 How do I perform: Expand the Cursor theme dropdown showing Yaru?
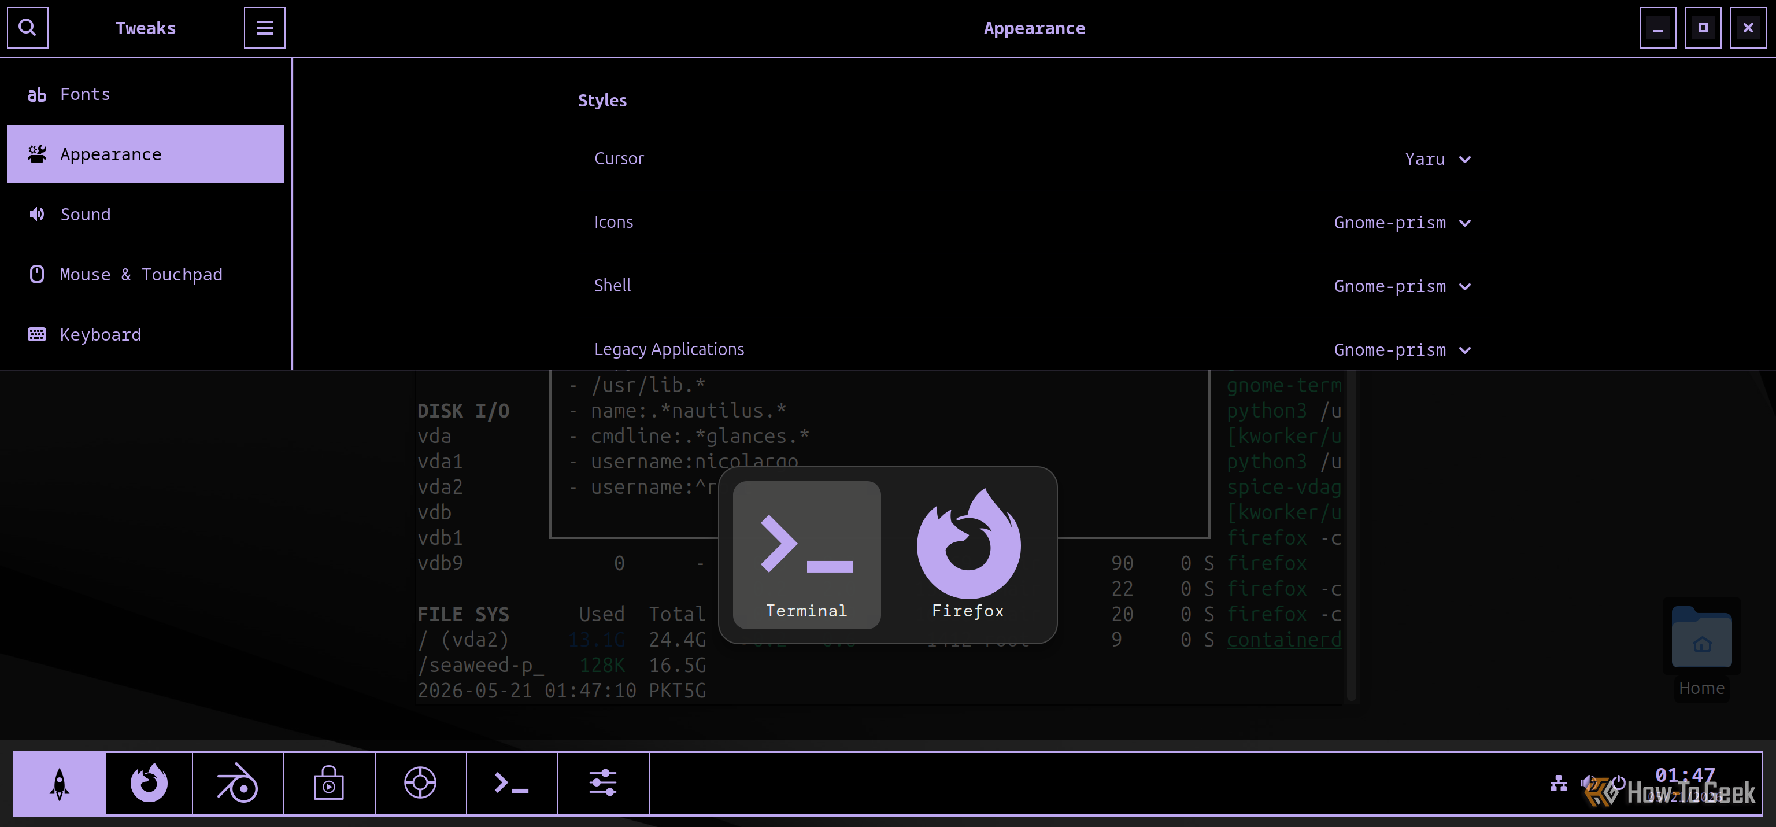tap(1438, 160)
